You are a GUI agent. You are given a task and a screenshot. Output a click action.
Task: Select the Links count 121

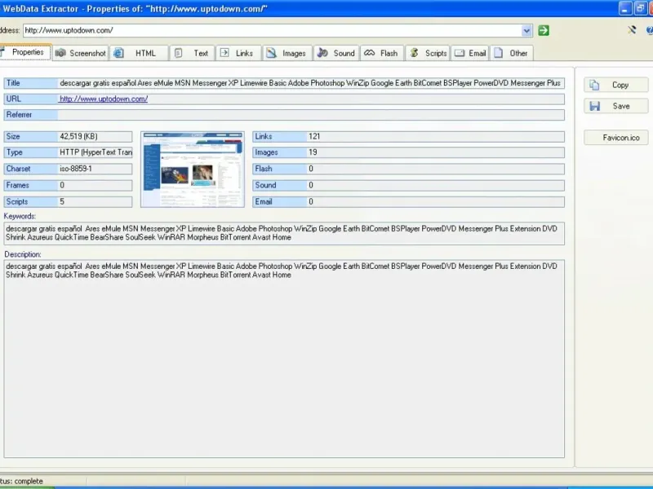tap(314, 136)
